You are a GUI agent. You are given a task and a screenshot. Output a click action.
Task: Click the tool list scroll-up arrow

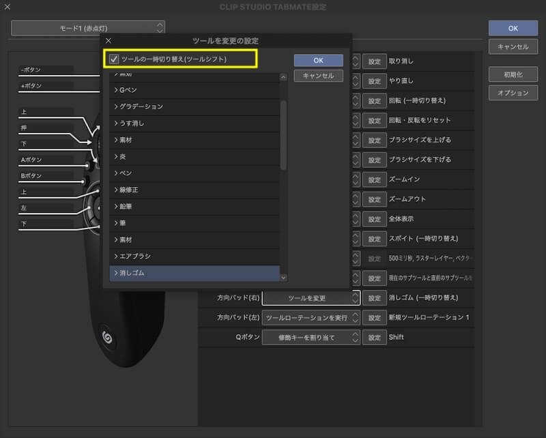coord(283,77)
